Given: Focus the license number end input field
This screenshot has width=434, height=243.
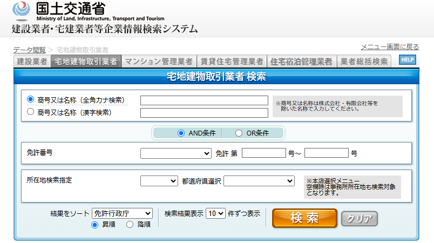Looking at the screenshot, I should click(x=327, y=153).
